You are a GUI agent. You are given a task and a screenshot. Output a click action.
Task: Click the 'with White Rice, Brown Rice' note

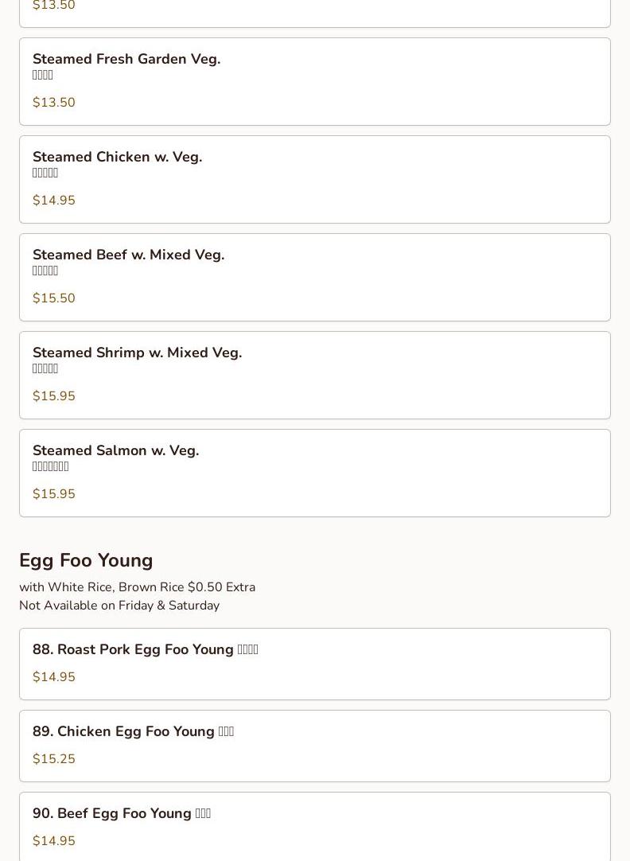tap(137, 587)
